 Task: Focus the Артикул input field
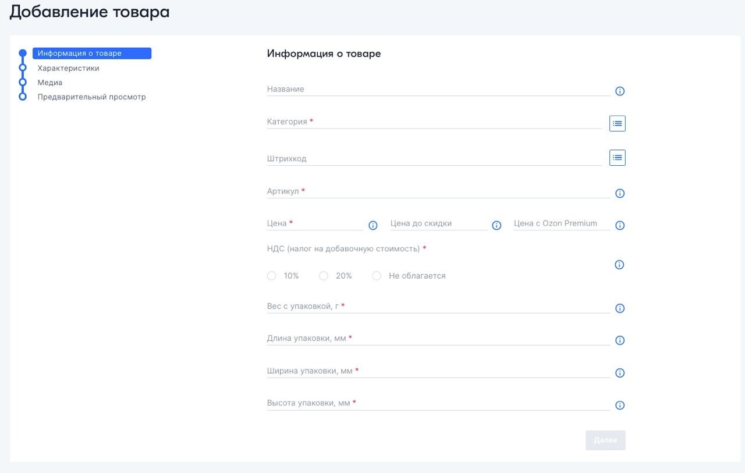coord(439,191)
